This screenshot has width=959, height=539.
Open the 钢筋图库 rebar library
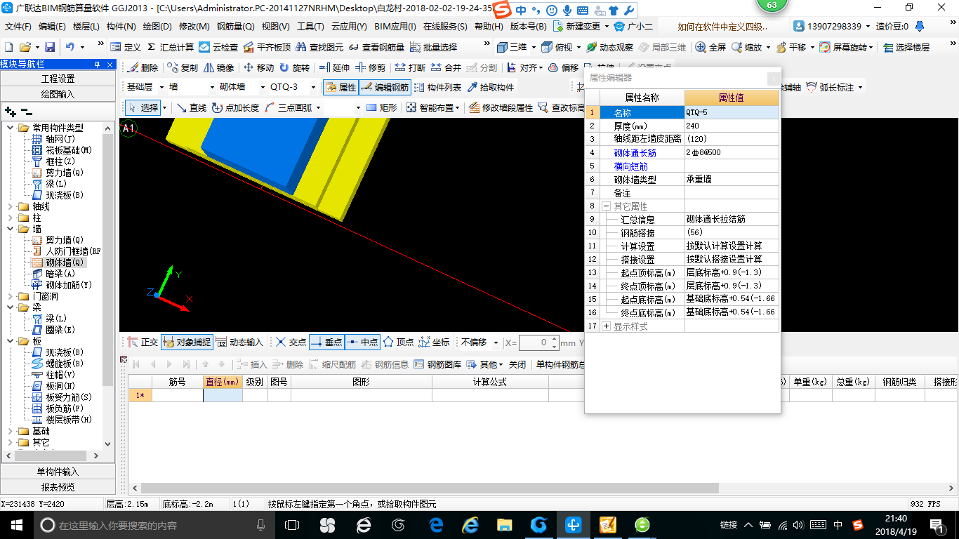(x=438, y=364)
